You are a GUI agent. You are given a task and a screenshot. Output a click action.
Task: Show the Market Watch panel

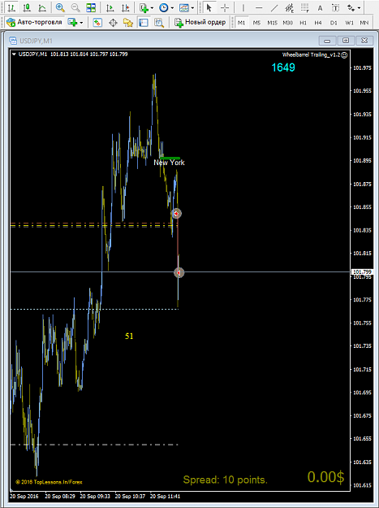coord(97,23)
